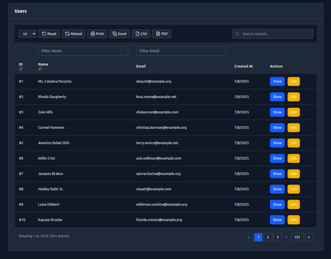Edit user Jacques Brakus
Image resolution: width=331 pixels, height=259 pixels.
tap(294, 174)
